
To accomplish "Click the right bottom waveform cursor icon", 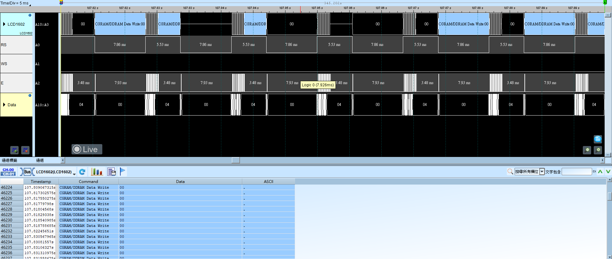I will click(x=25, y=150).
